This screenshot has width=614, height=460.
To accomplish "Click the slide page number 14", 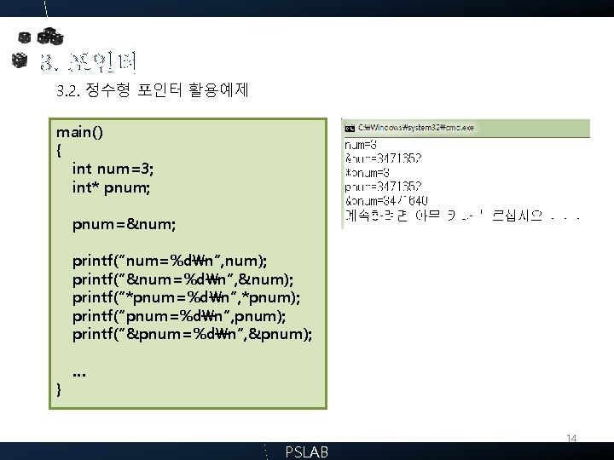I will click(571, 438).
